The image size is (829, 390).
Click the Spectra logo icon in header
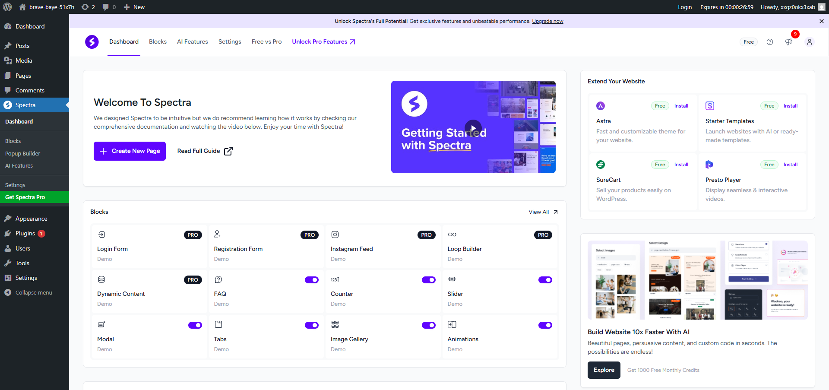pos(92,42)
